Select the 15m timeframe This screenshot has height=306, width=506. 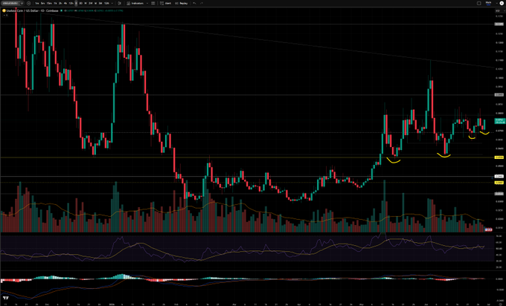(49, 3)
